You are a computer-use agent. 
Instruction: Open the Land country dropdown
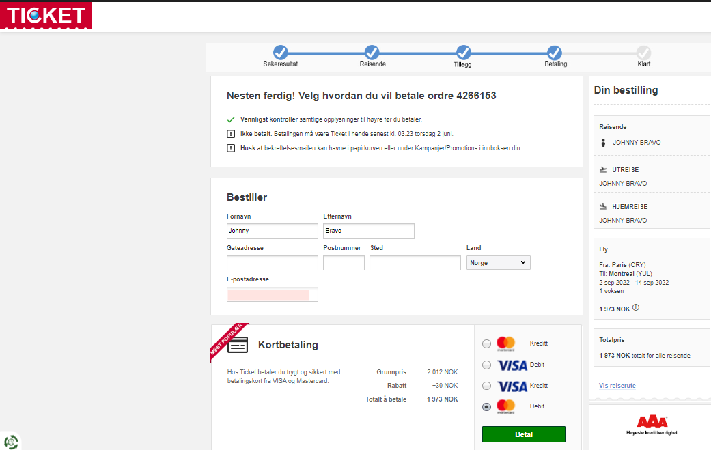click(499, 262)
